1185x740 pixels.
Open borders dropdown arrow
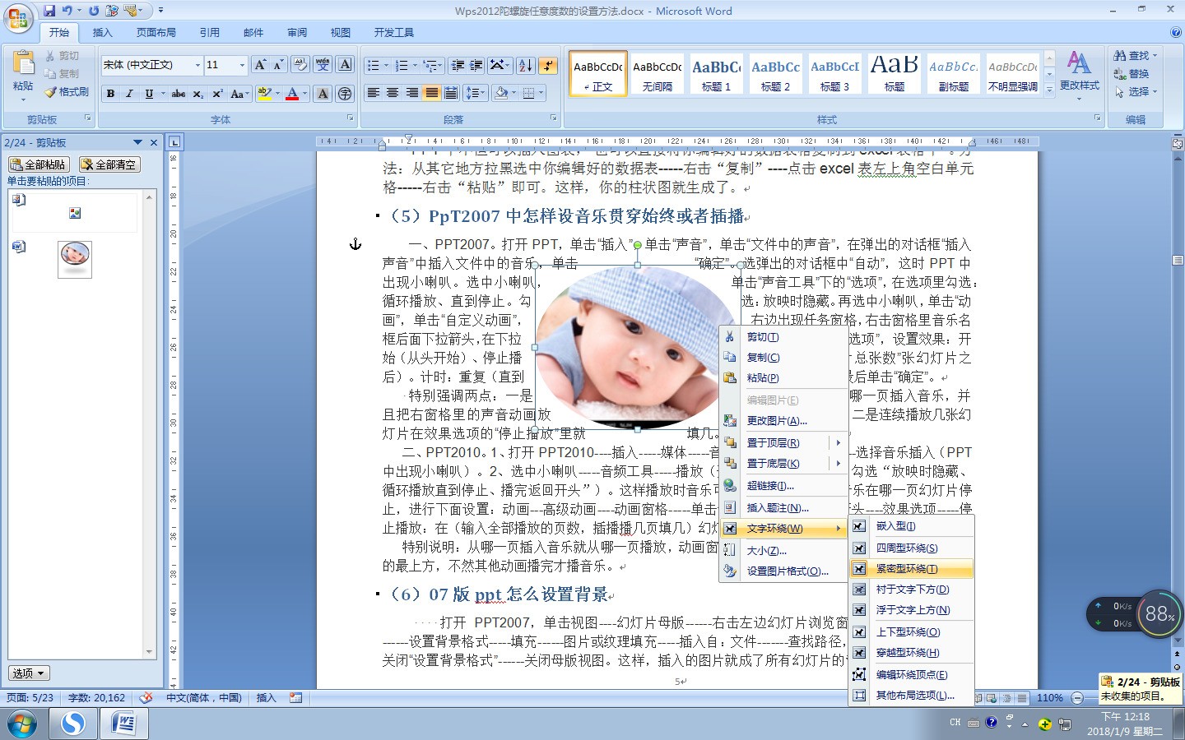(541, 93)
